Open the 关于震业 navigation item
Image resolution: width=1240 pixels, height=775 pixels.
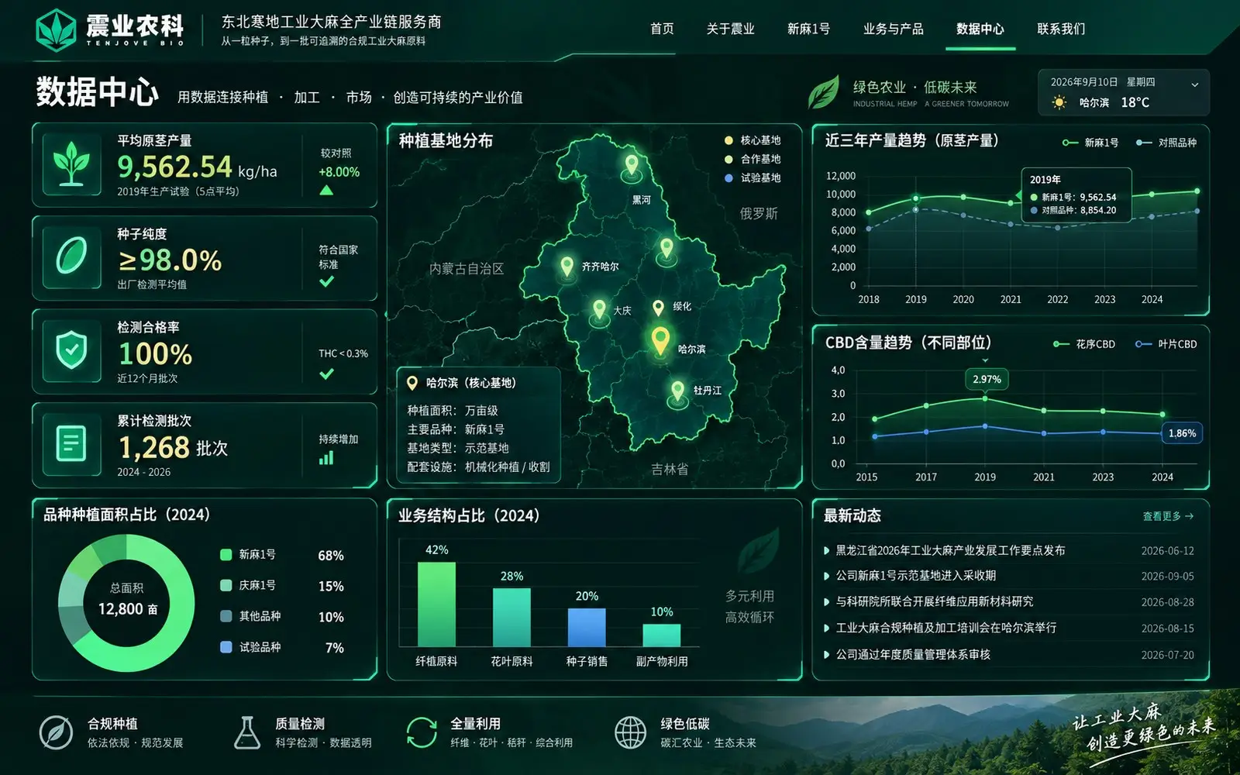730,29
